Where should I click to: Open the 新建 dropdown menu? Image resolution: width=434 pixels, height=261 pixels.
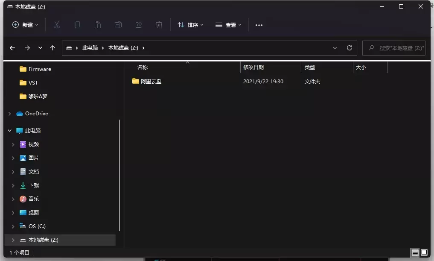[x=25, y=25]
